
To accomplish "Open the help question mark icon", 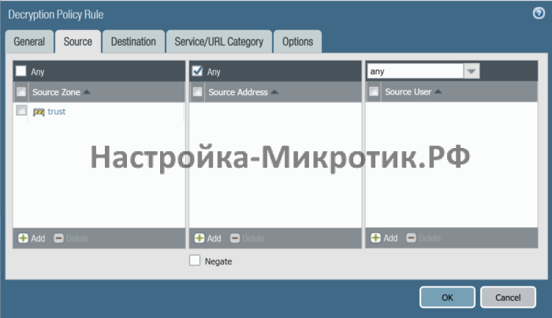I will [539, 13].
